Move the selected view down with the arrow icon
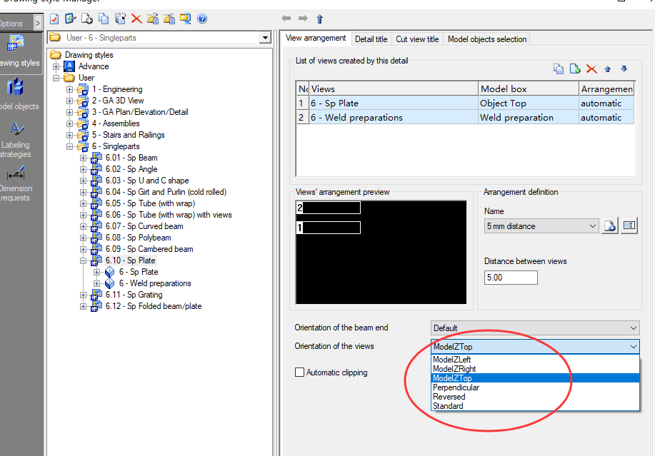This screenshot has height=456, width=655. tap(623, 69)
